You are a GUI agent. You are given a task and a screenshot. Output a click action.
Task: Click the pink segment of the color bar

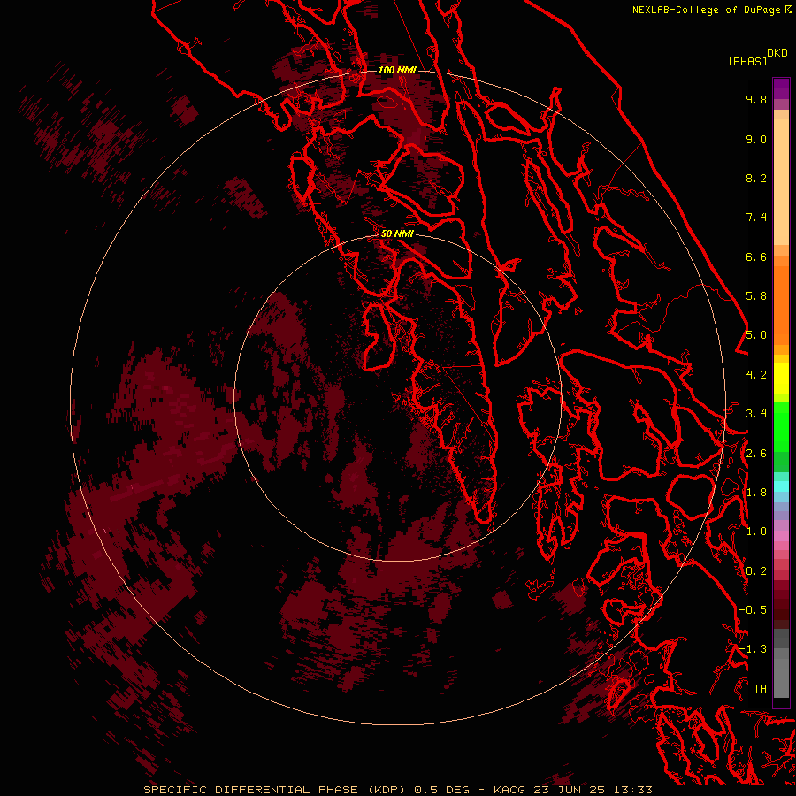coord(781,536)
